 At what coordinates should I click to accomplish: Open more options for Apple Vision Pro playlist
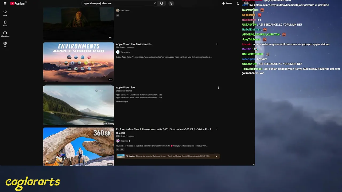click(x=218, y=88)
